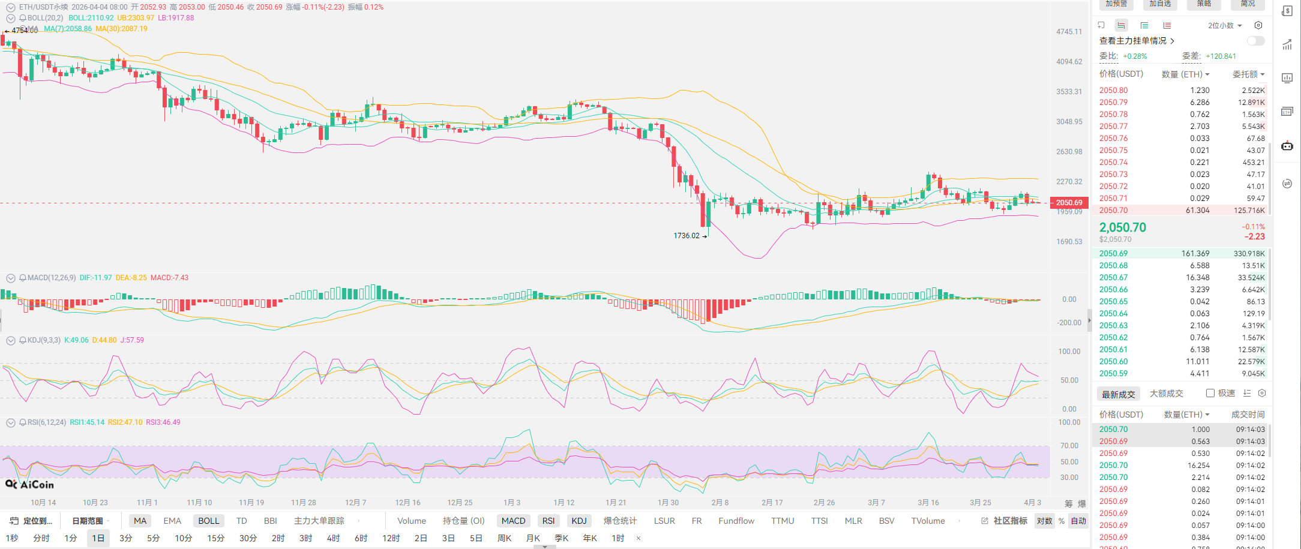Open the dollar document icon in sidebar
Viewport: 1301px width, 549px height.
point(1287,11)
